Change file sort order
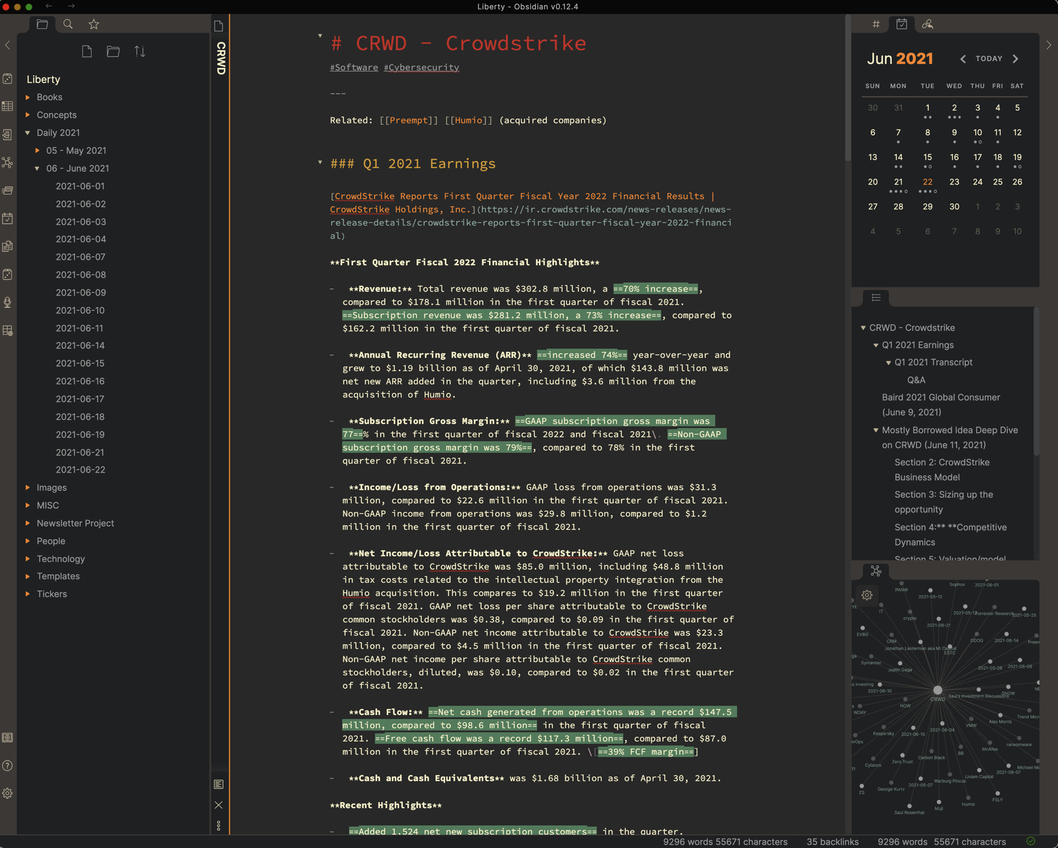 pos(140,52)
